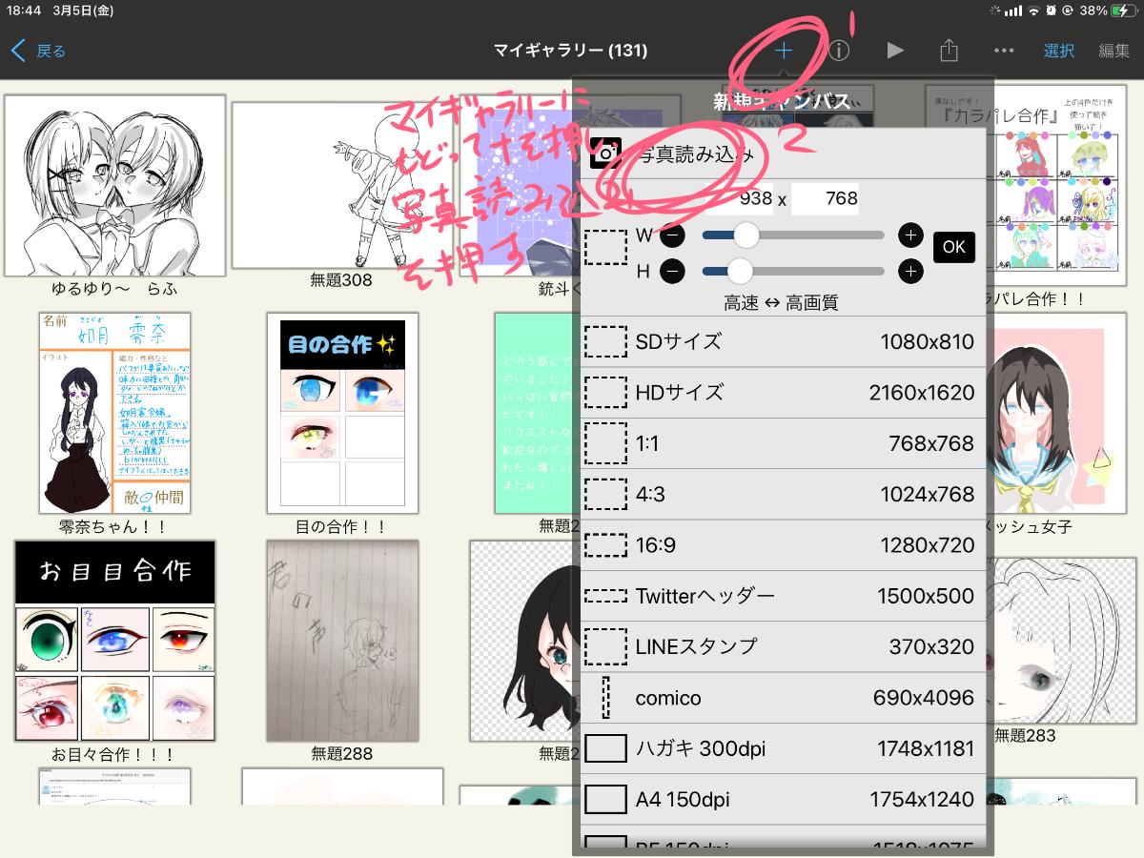The width and height of the screenshot is (1144, 858).
Task: Decrease width with W minus button
Action: (x=672, y=235)
